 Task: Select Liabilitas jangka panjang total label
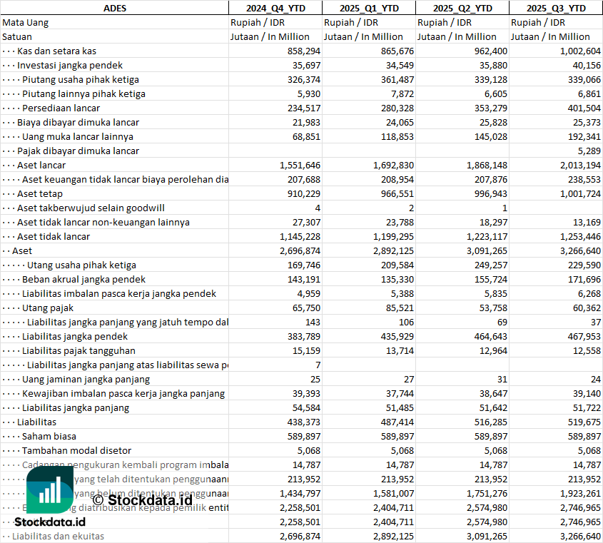(x=76, y=407)
